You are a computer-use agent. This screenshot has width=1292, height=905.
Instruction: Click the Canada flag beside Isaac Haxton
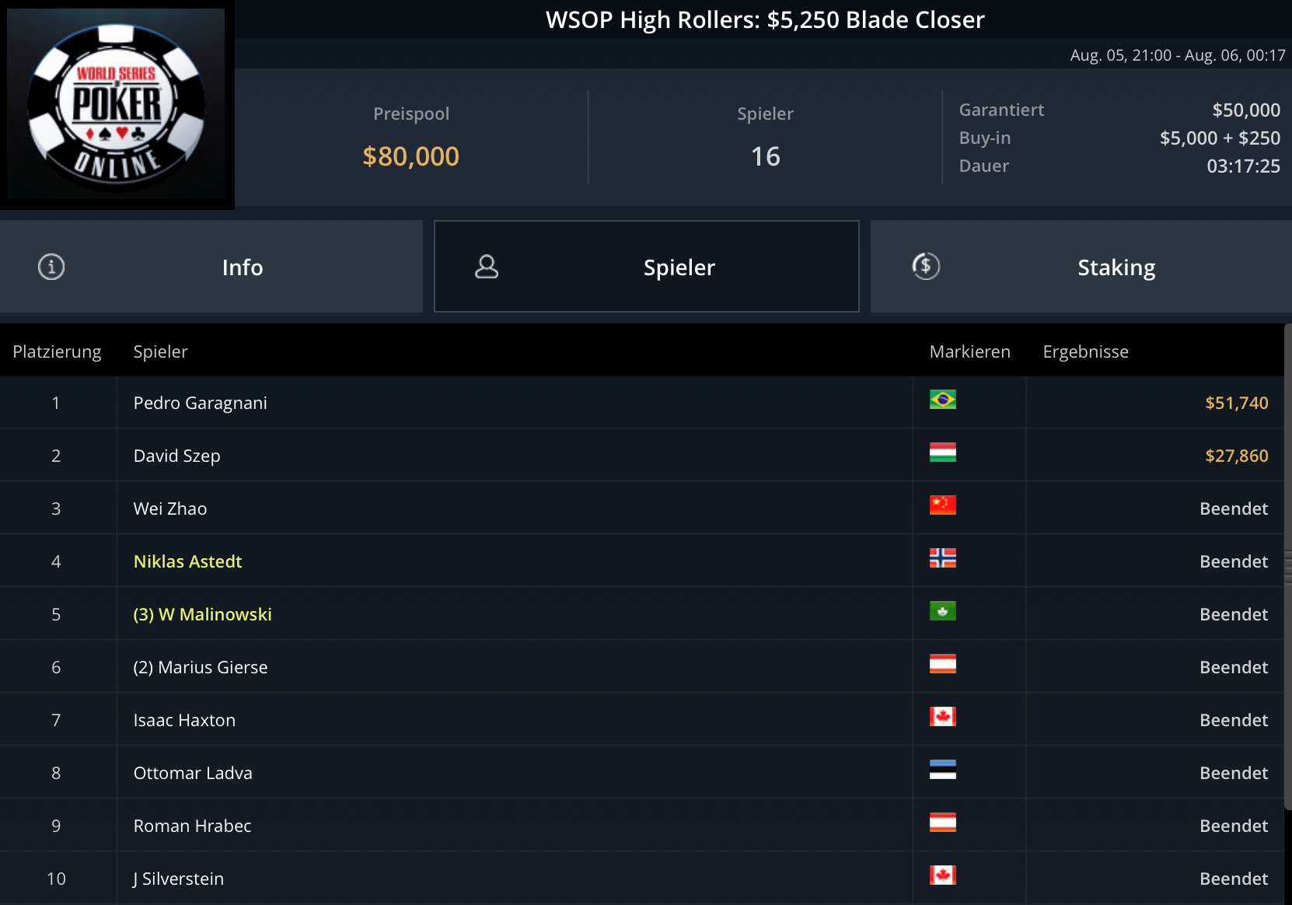coord(942,717)
